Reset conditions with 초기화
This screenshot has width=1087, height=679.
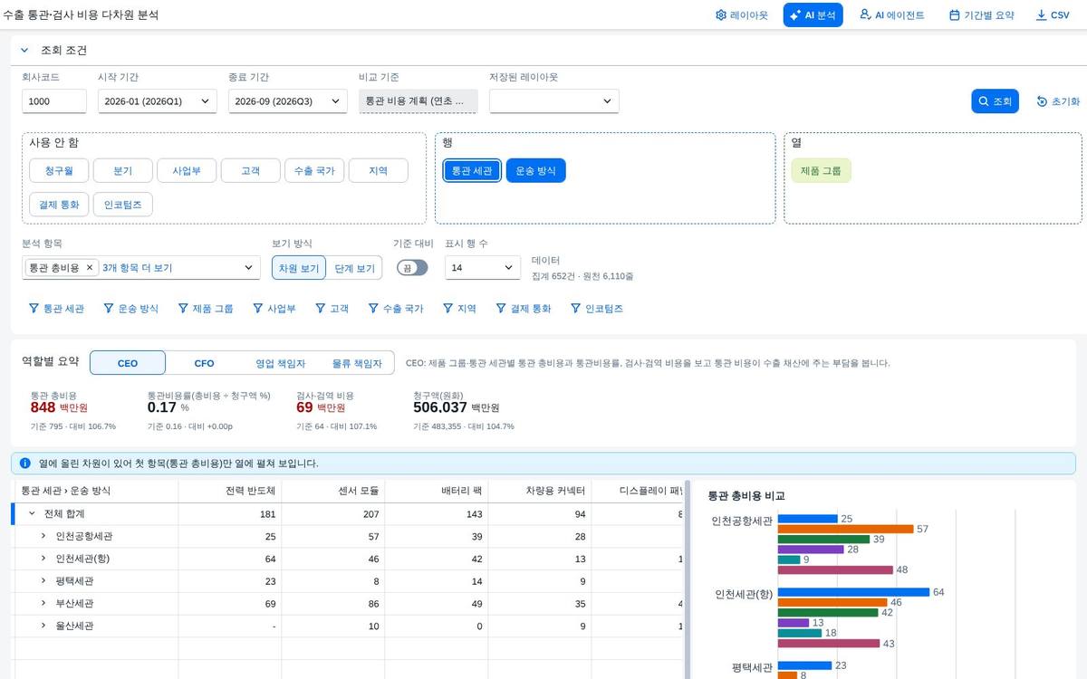coord(1058,101)
